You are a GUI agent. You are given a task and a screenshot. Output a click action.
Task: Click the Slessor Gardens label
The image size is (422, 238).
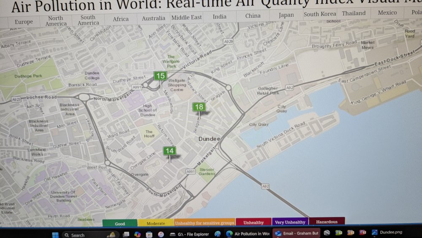207,172
